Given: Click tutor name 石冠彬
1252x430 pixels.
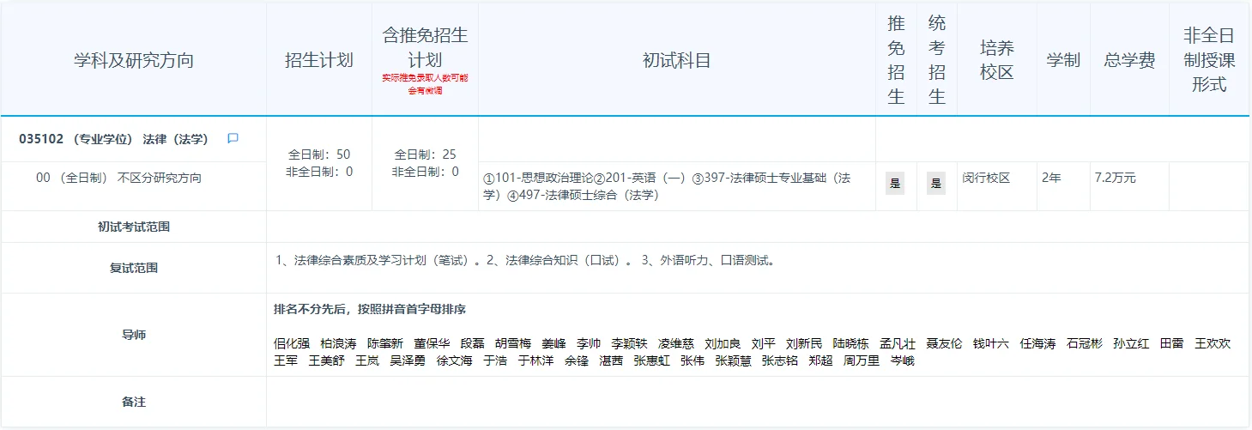Looking at the screenshot, I should click(x=1084, y=343).
